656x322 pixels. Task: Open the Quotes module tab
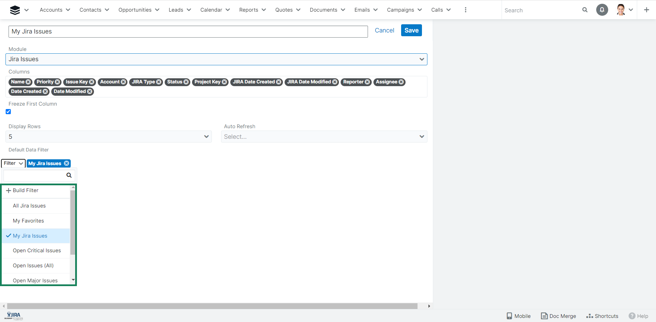click(284, 10)
